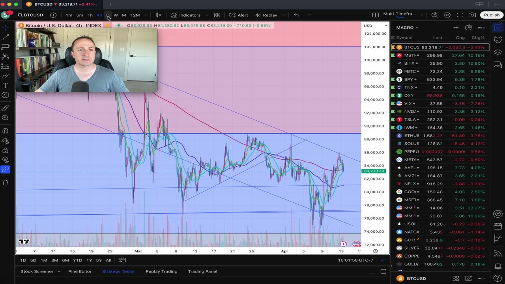Add symbol to MACRO watchlist

(x=456, y=28)
